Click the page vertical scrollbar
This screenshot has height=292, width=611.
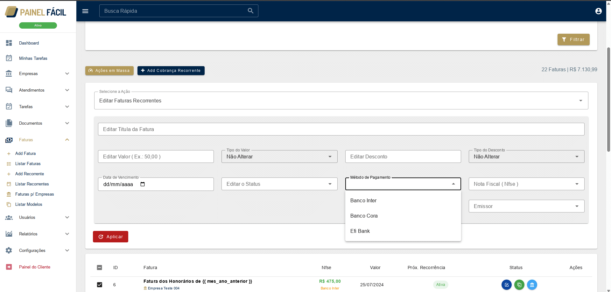pos(608,99)
